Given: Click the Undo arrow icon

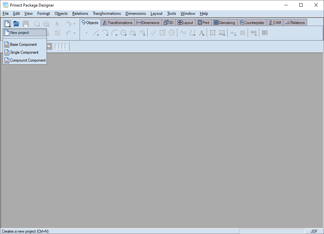Looking at the screenshot, I should coord(69,24).
